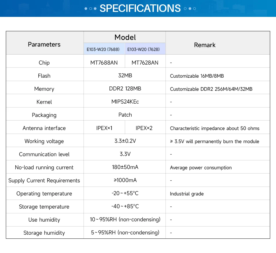This screenshot has width=276, height=253.
Task: Click the IPEX×1 antenna interface cell
Action: click(x=104, y=128)
